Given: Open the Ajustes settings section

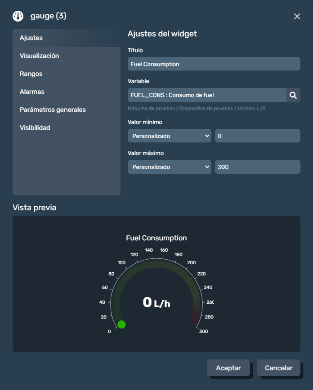Looking at the screenshot, I should pos(31,38).
